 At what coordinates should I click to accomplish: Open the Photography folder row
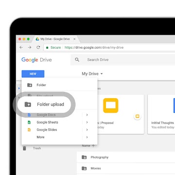coord(126,157)
